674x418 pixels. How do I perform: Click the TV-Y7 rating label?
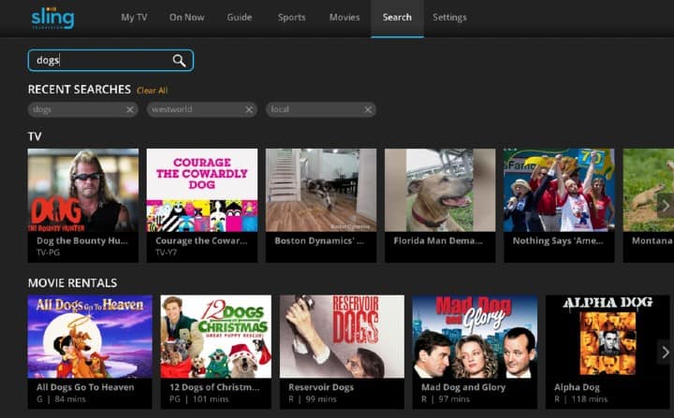coord(166,252)
